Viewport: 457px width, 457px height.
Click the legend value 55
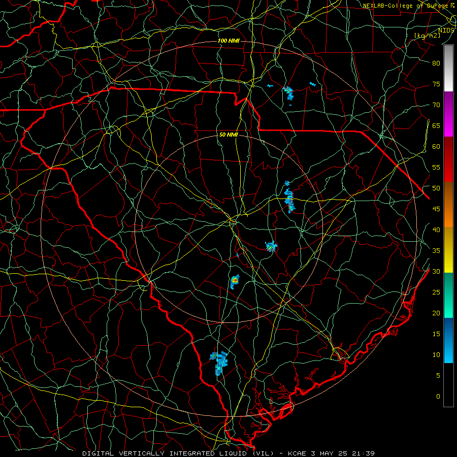pyautogui.click(x=436, y=167)
